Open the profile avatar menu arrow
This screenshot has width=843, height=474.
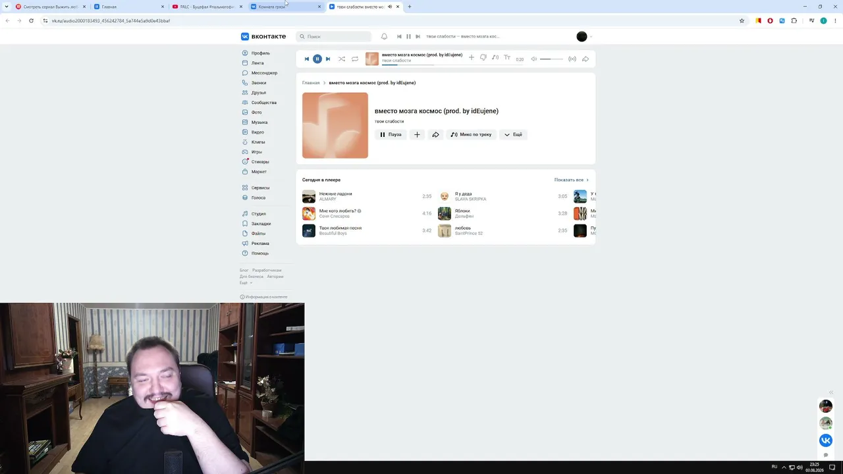591,37
